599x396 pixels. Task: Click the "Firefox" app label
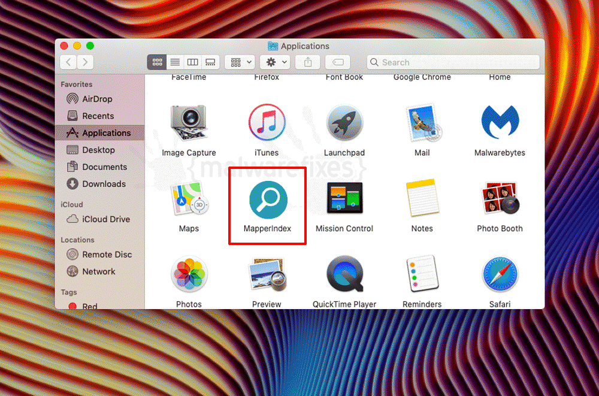[267, 77]
